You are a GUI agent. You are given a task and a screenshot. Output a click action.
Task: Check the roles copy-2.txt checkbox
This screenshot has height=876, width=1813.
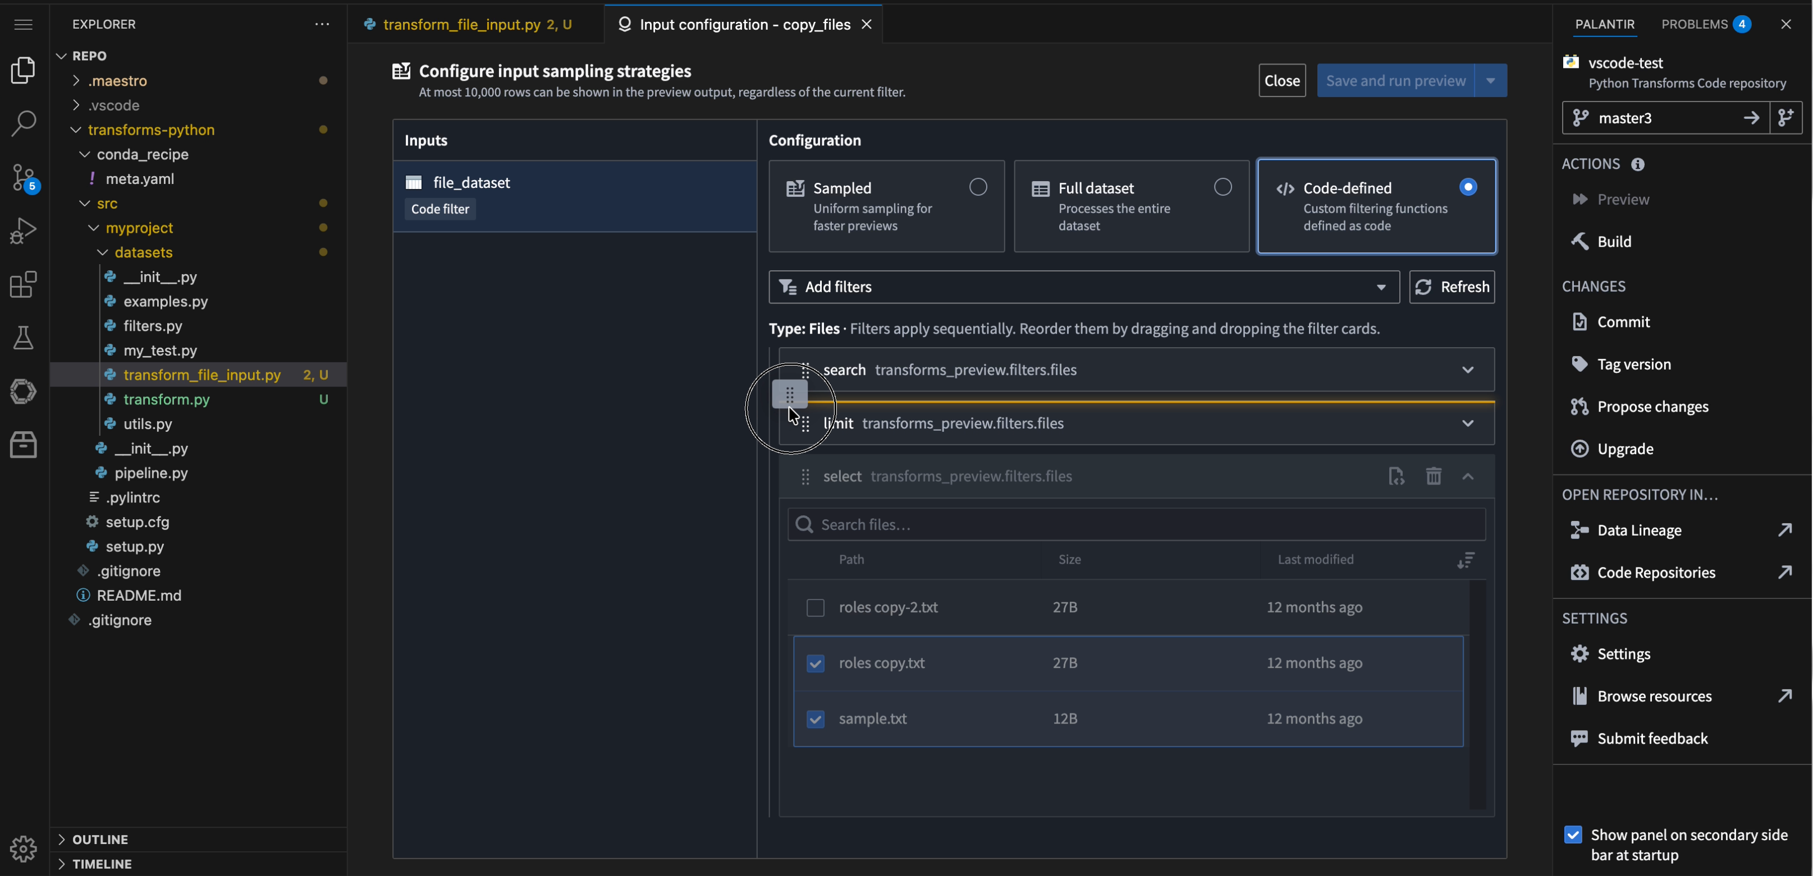click(x=815, y=607)
